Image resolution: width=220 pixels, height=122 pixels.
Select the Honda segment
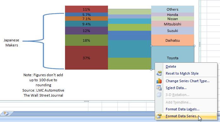pyautogui.click(x=173, y=14)
